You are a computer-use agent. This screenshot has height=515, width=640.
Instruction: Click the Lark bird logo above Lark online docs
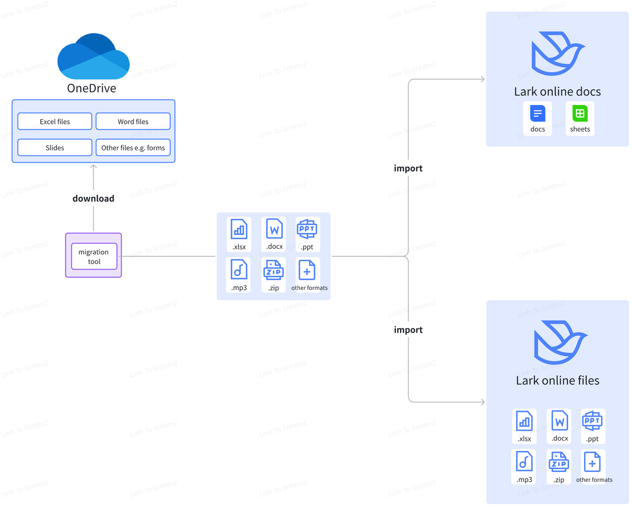coord(557,53)
